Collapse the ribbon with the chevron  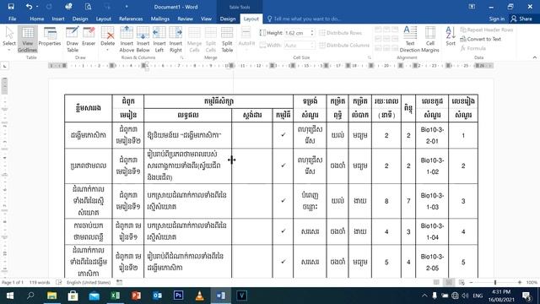click(534, 57)
